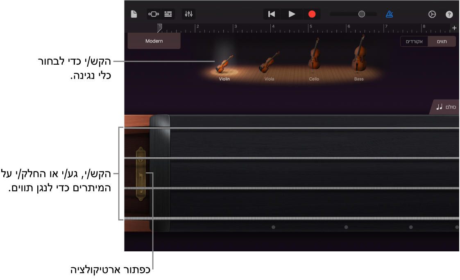The height and width of the screenshot is (280, 460).
Task: Open song settings gear
Action: [432, 14]
